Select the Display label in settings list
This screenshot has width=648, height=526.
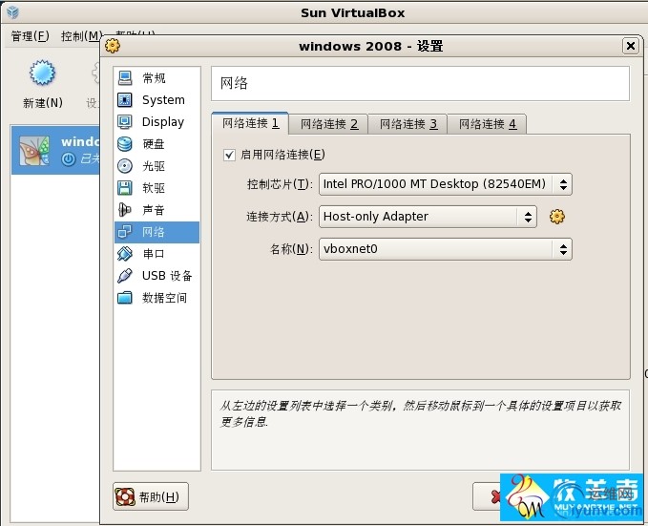click(163, 122)
